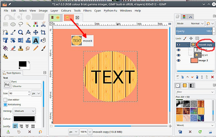Click the lock position and size icon
Viewport: 216px width, 137px height.
click(191, 38)
